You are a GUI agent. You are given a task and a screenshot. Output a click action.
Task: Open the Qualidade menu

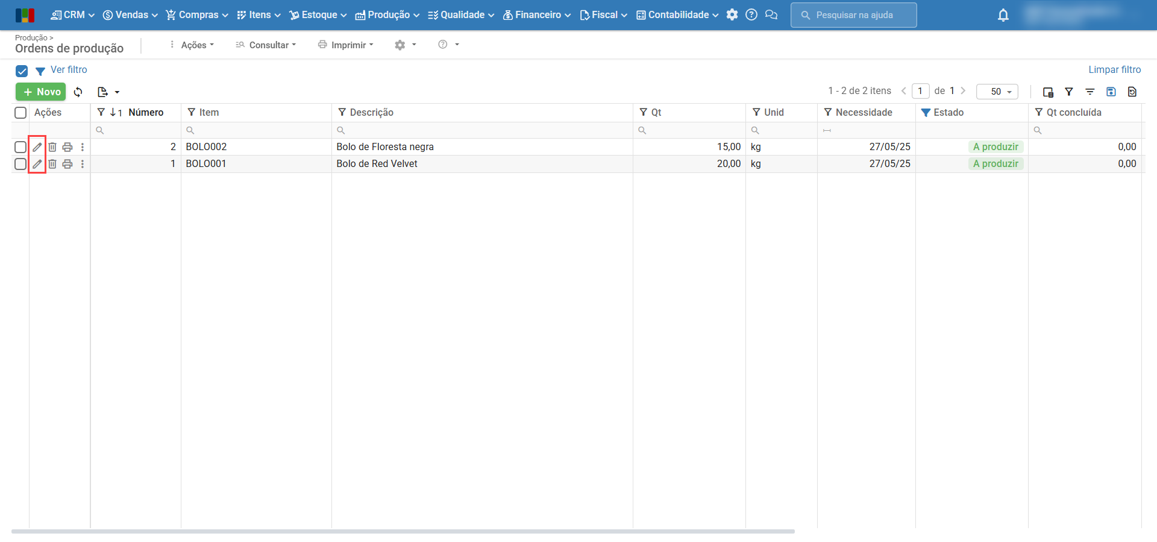coord(461,15)
